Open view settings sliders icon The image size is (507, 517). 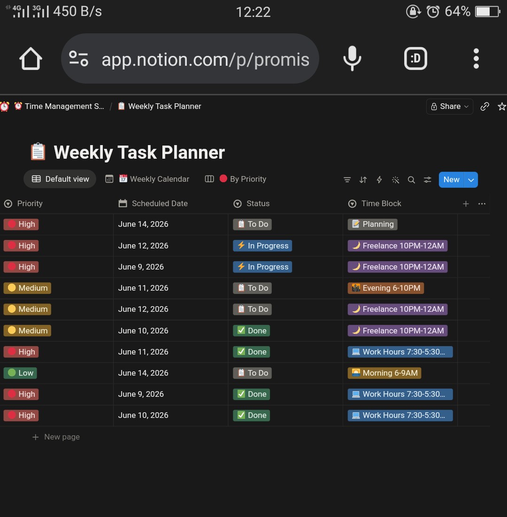tap(427, 180)
